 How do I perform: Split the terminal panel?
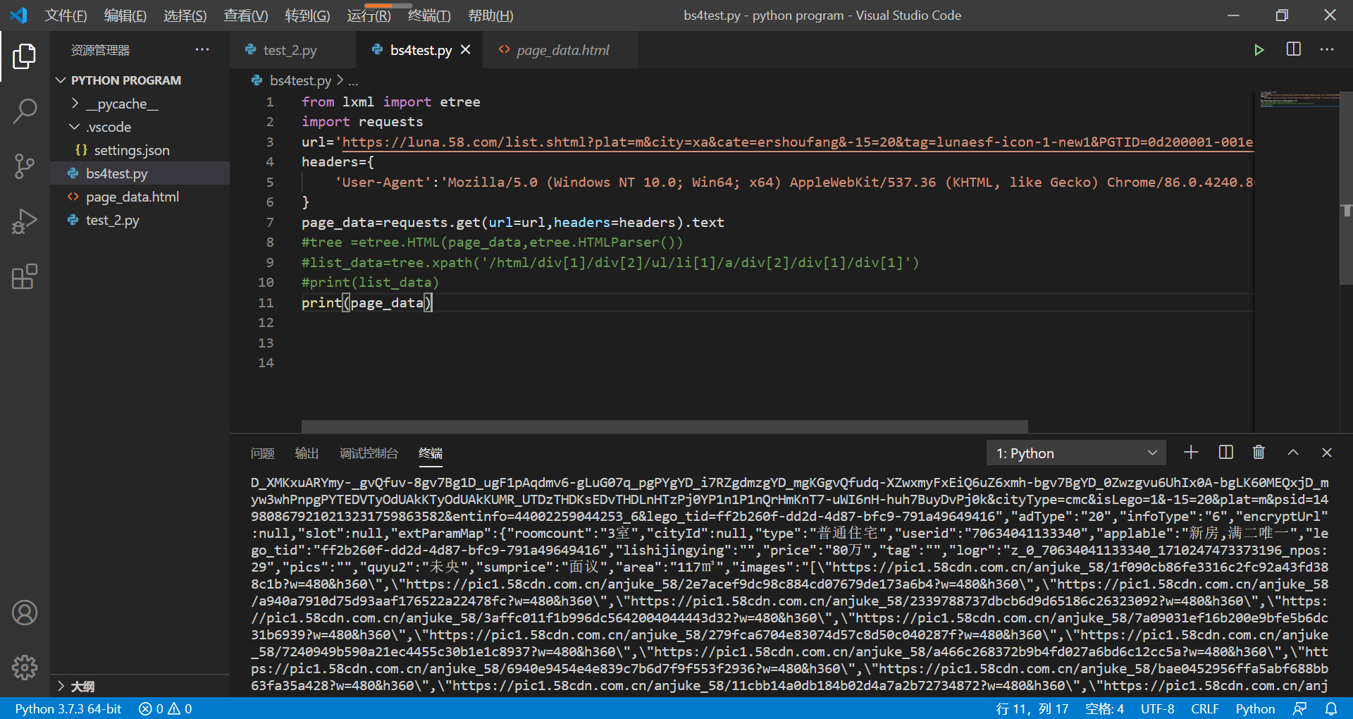(x=1225, y=453)
